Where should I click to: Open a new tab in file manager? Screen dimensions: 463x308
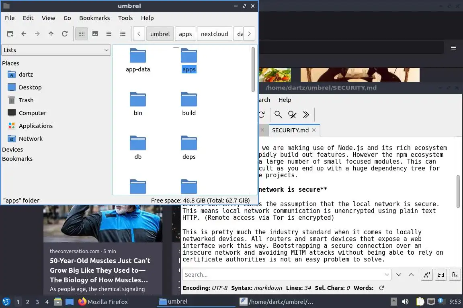click(10, 34)
